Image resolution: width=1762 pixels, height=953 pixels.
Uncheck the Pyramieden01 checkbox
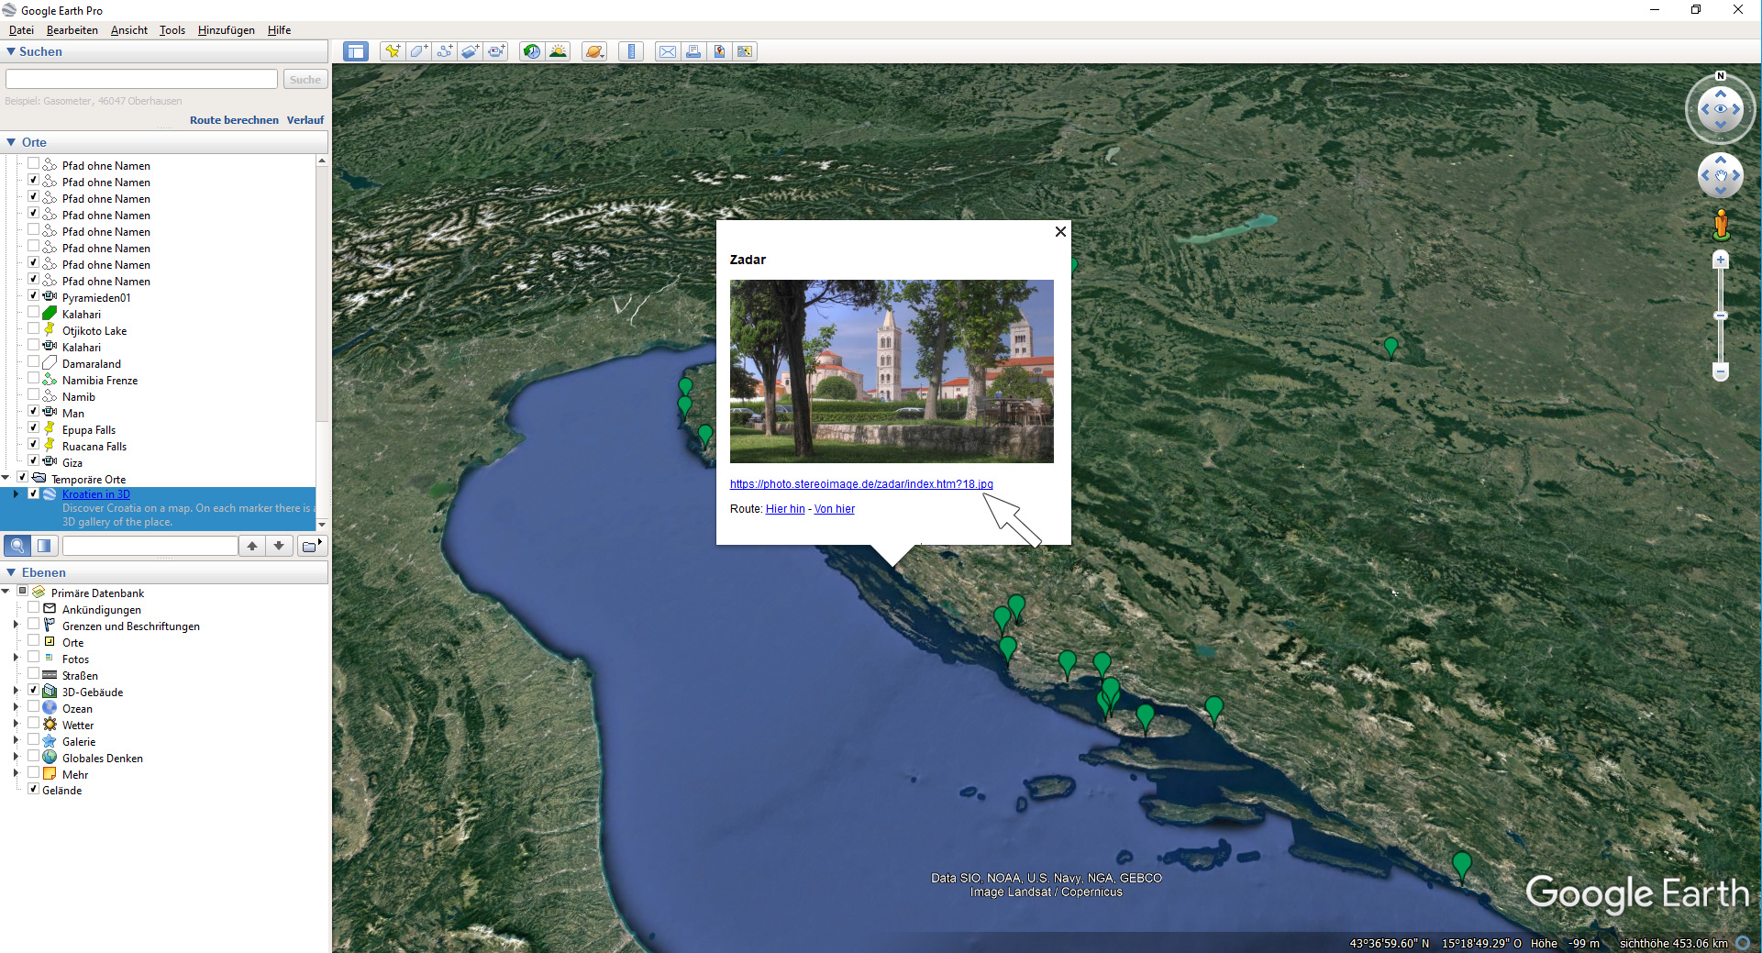coord(34,296)
